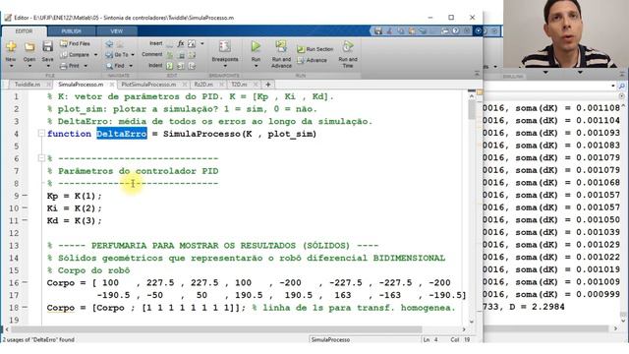Click the Save floppy disk icon
Screen dimensions: 629x354
pyautogui.click(x=48, y=46)
